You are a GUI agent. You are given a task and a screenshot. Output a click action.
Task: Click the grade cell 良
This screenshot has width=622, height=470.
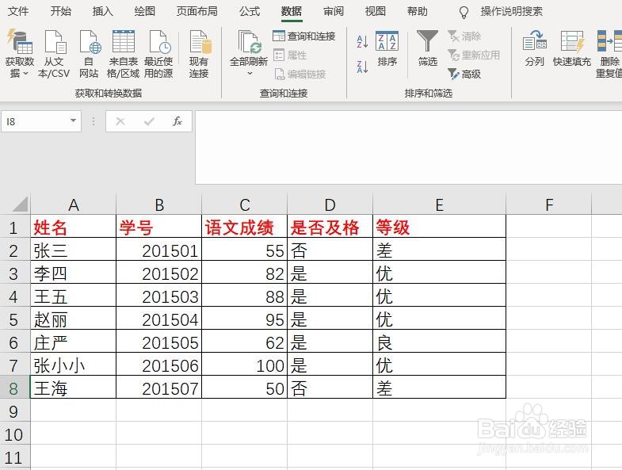click(439, 342)
